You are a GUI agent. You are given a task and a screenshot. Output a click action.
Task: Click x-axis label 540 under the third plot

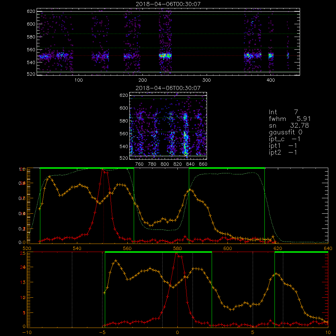click(x=77, y=248)
